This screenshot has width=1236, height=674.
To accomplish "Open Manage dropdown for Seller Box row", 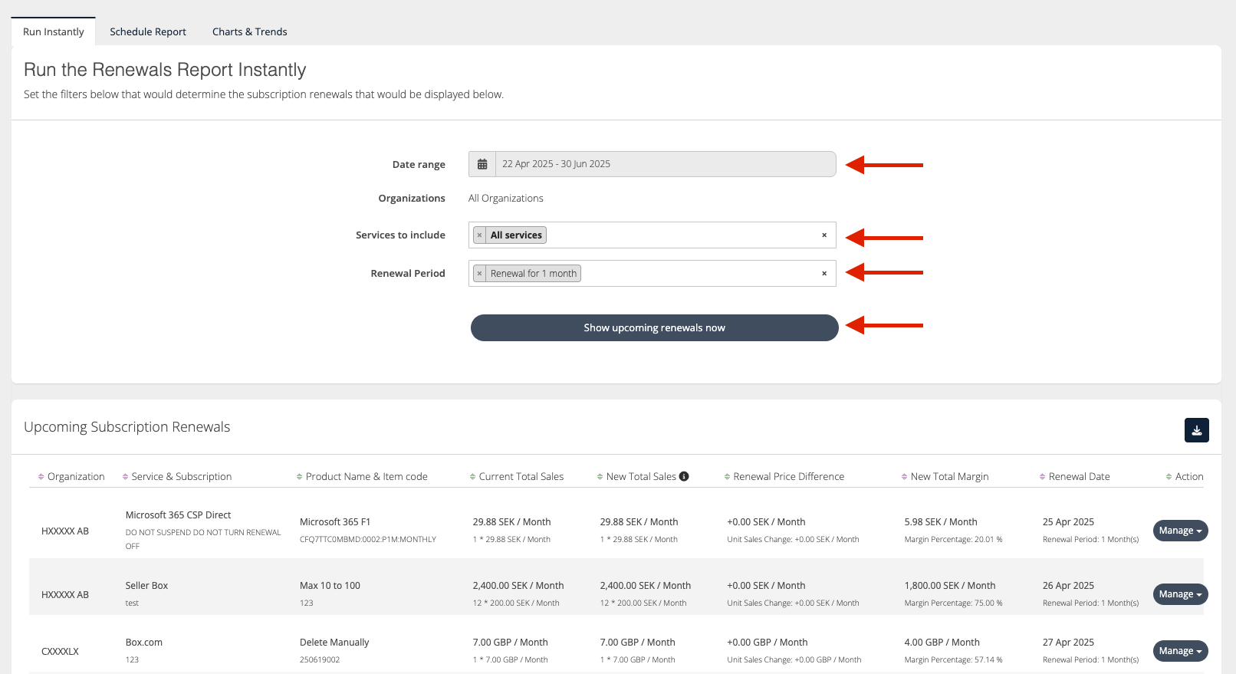I will click(x=1180, y=594).
